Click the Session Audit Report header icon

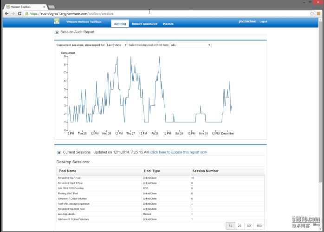coord(57,32)
